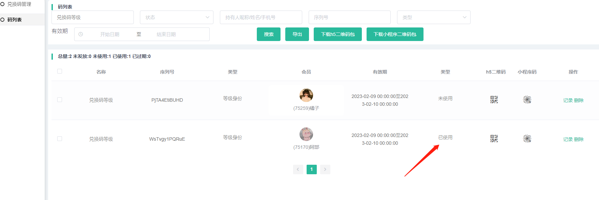Screen dimensions: 599x200
Task: Click the h5二维码 column header
Action: tap(496, 72)
